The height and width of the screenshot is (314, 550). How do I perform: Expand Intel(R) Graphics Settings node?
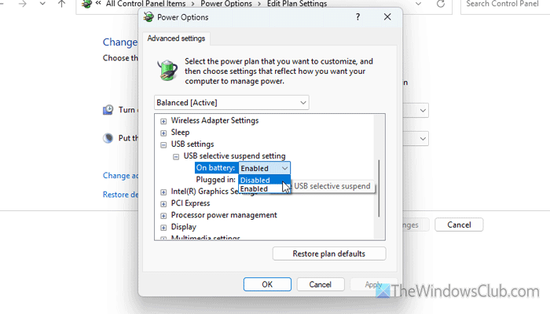163,192
